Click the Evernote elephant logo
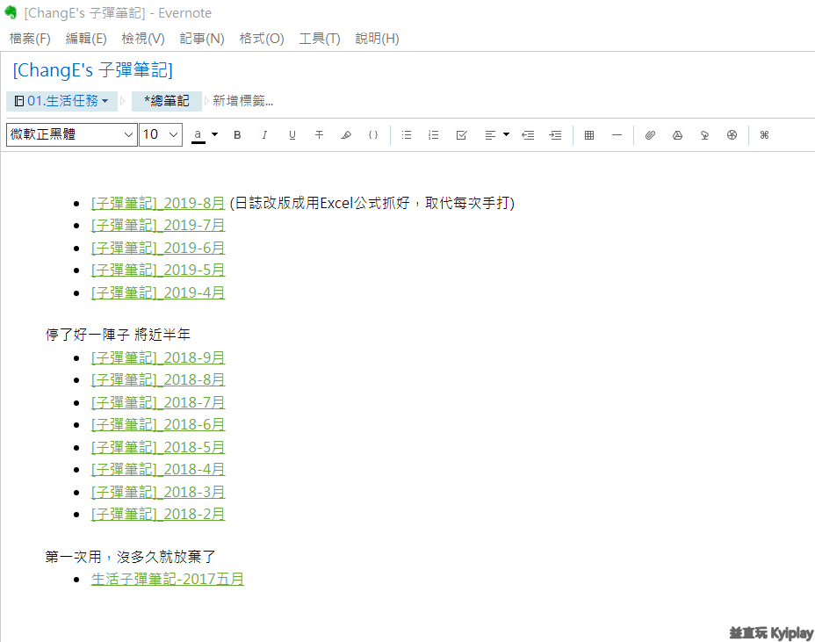Viewport: 815px width, 642px height. click(11, 12)
